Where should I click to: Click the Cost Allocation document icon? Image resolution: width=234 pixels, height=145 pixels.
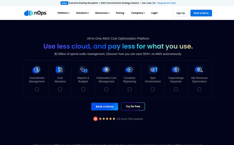(60, 70)
